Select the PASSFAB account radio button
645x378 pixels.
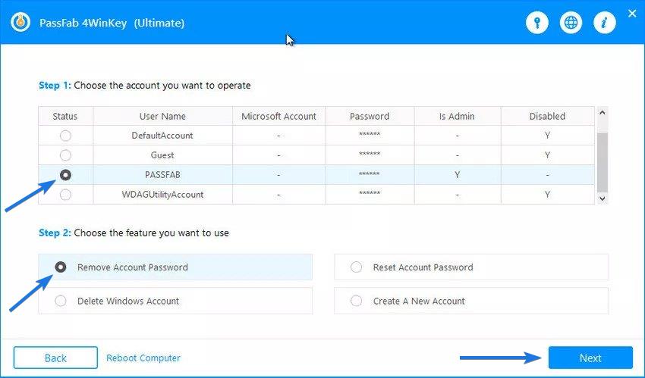coord(65,175)
